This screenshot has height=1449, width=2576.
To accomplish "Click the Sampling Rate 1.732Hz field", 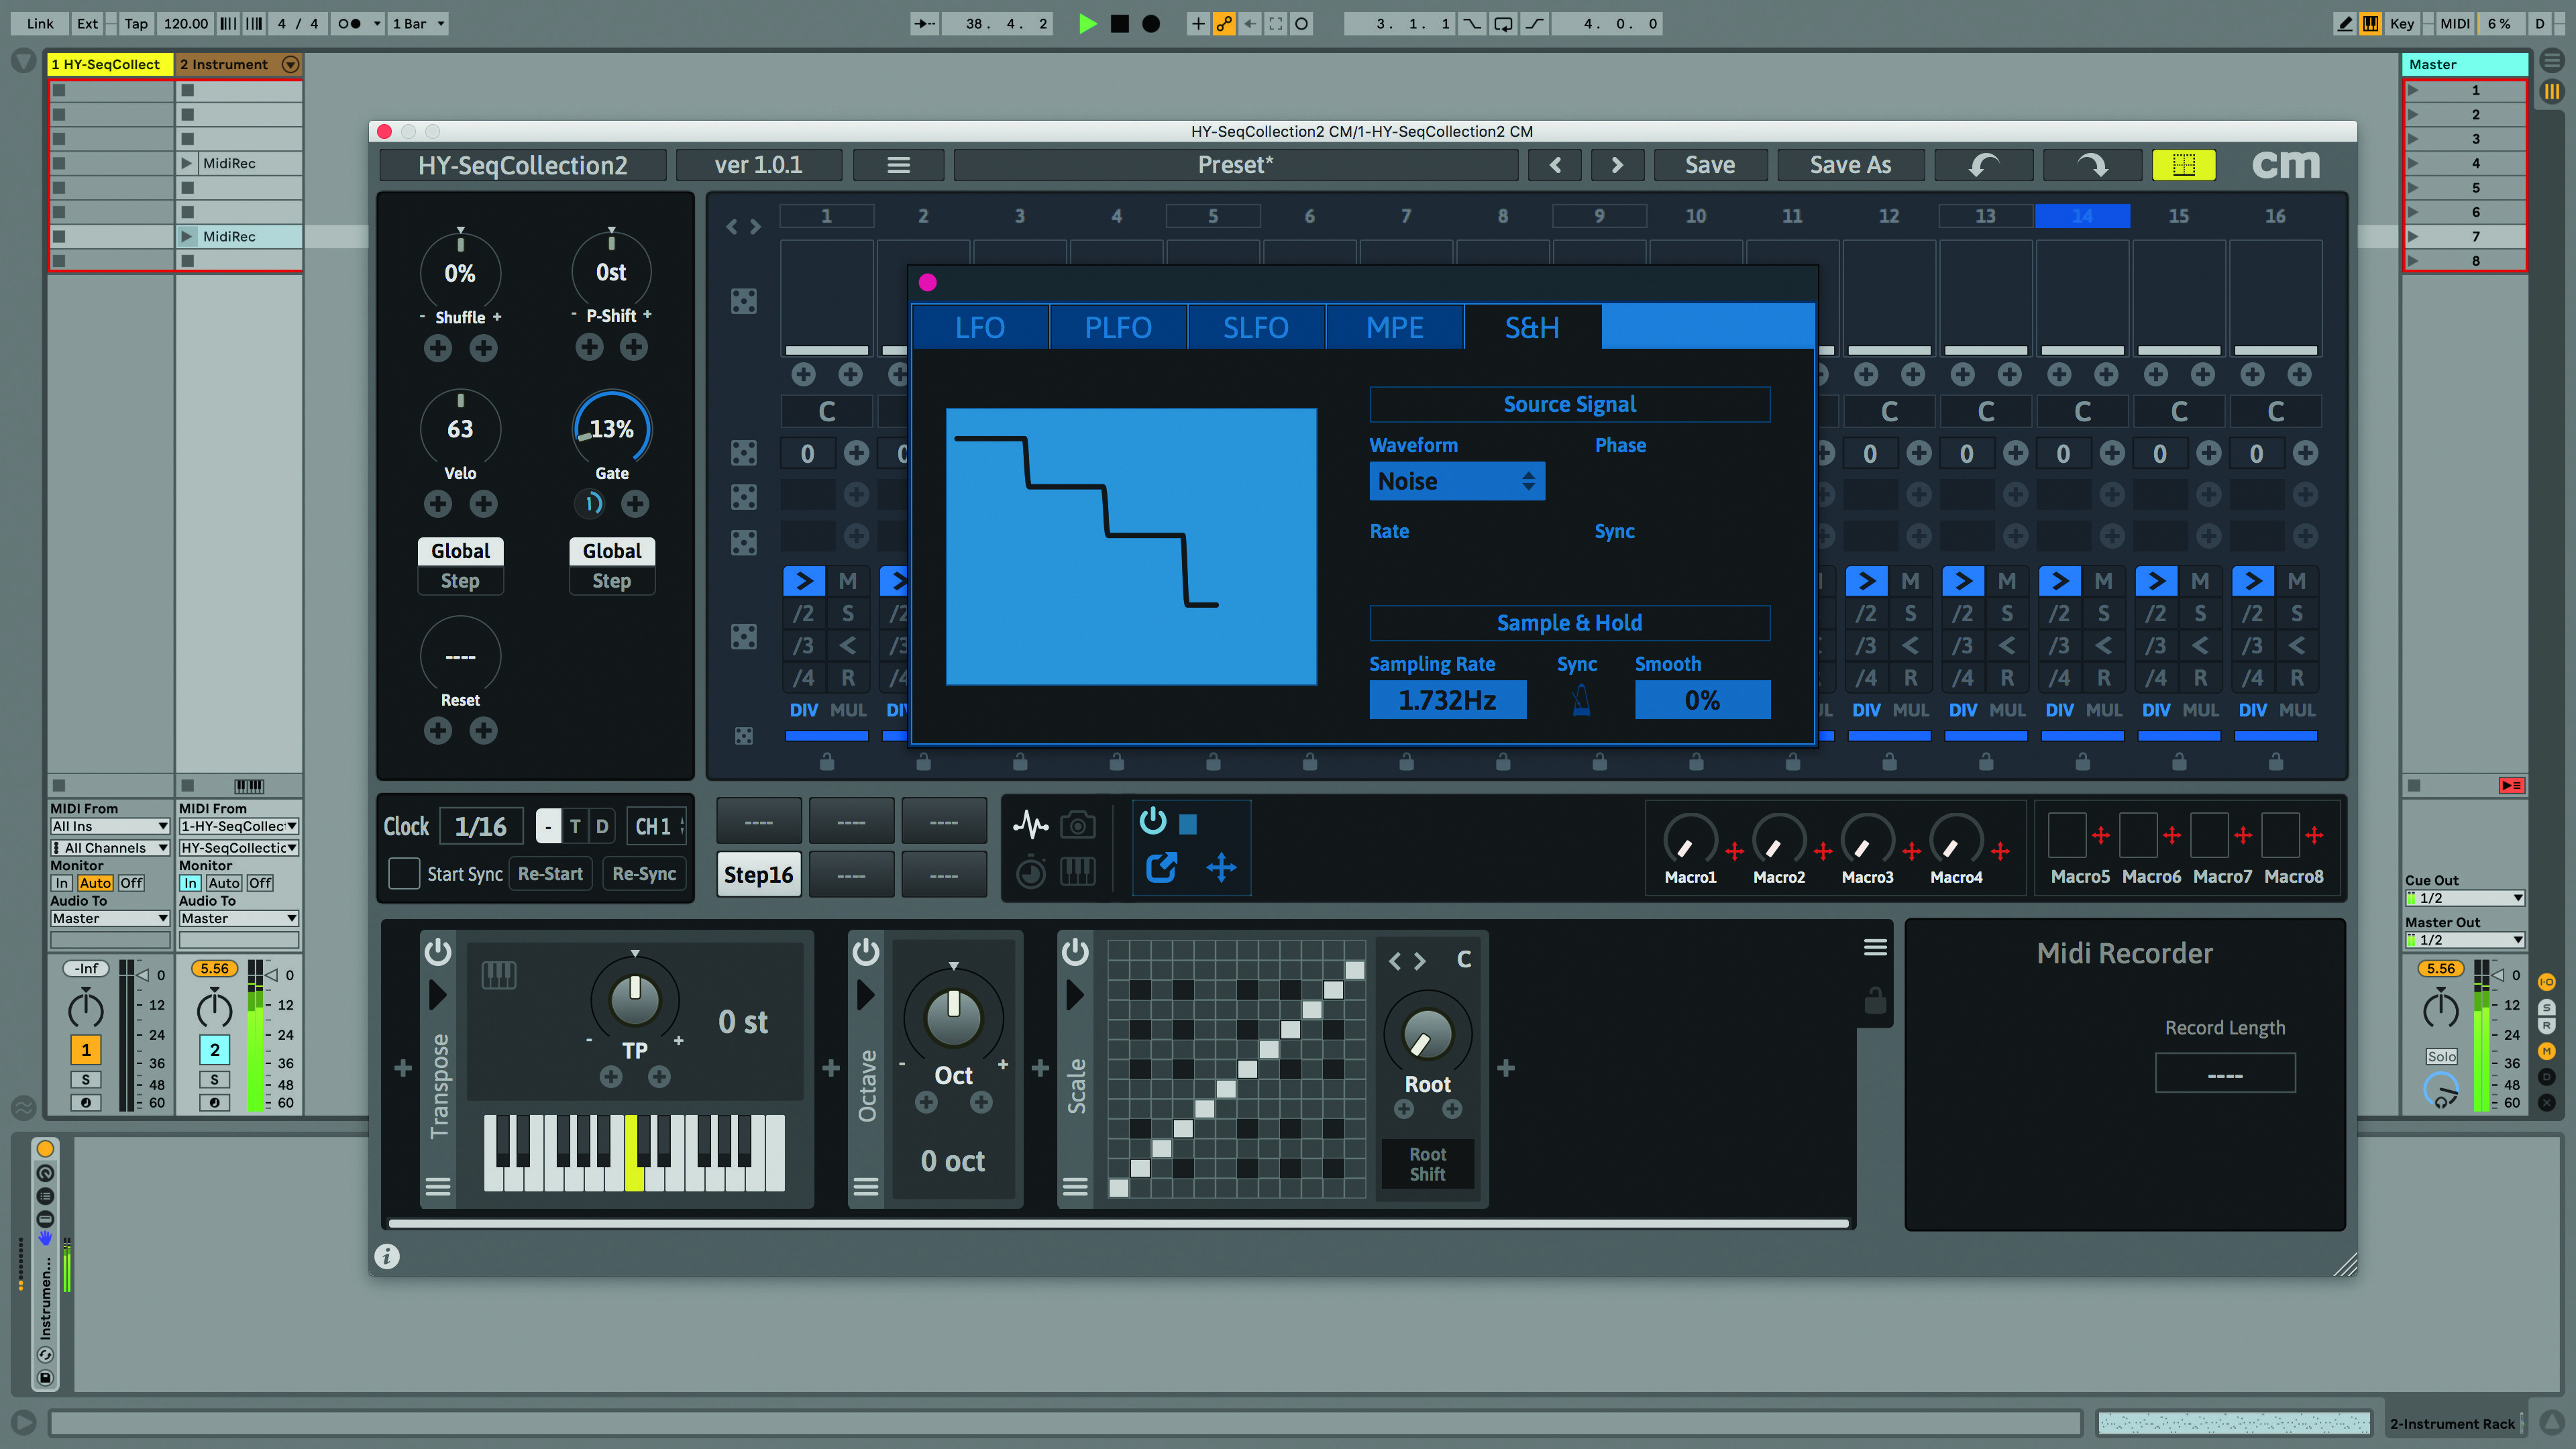I will click(1447, 700).
